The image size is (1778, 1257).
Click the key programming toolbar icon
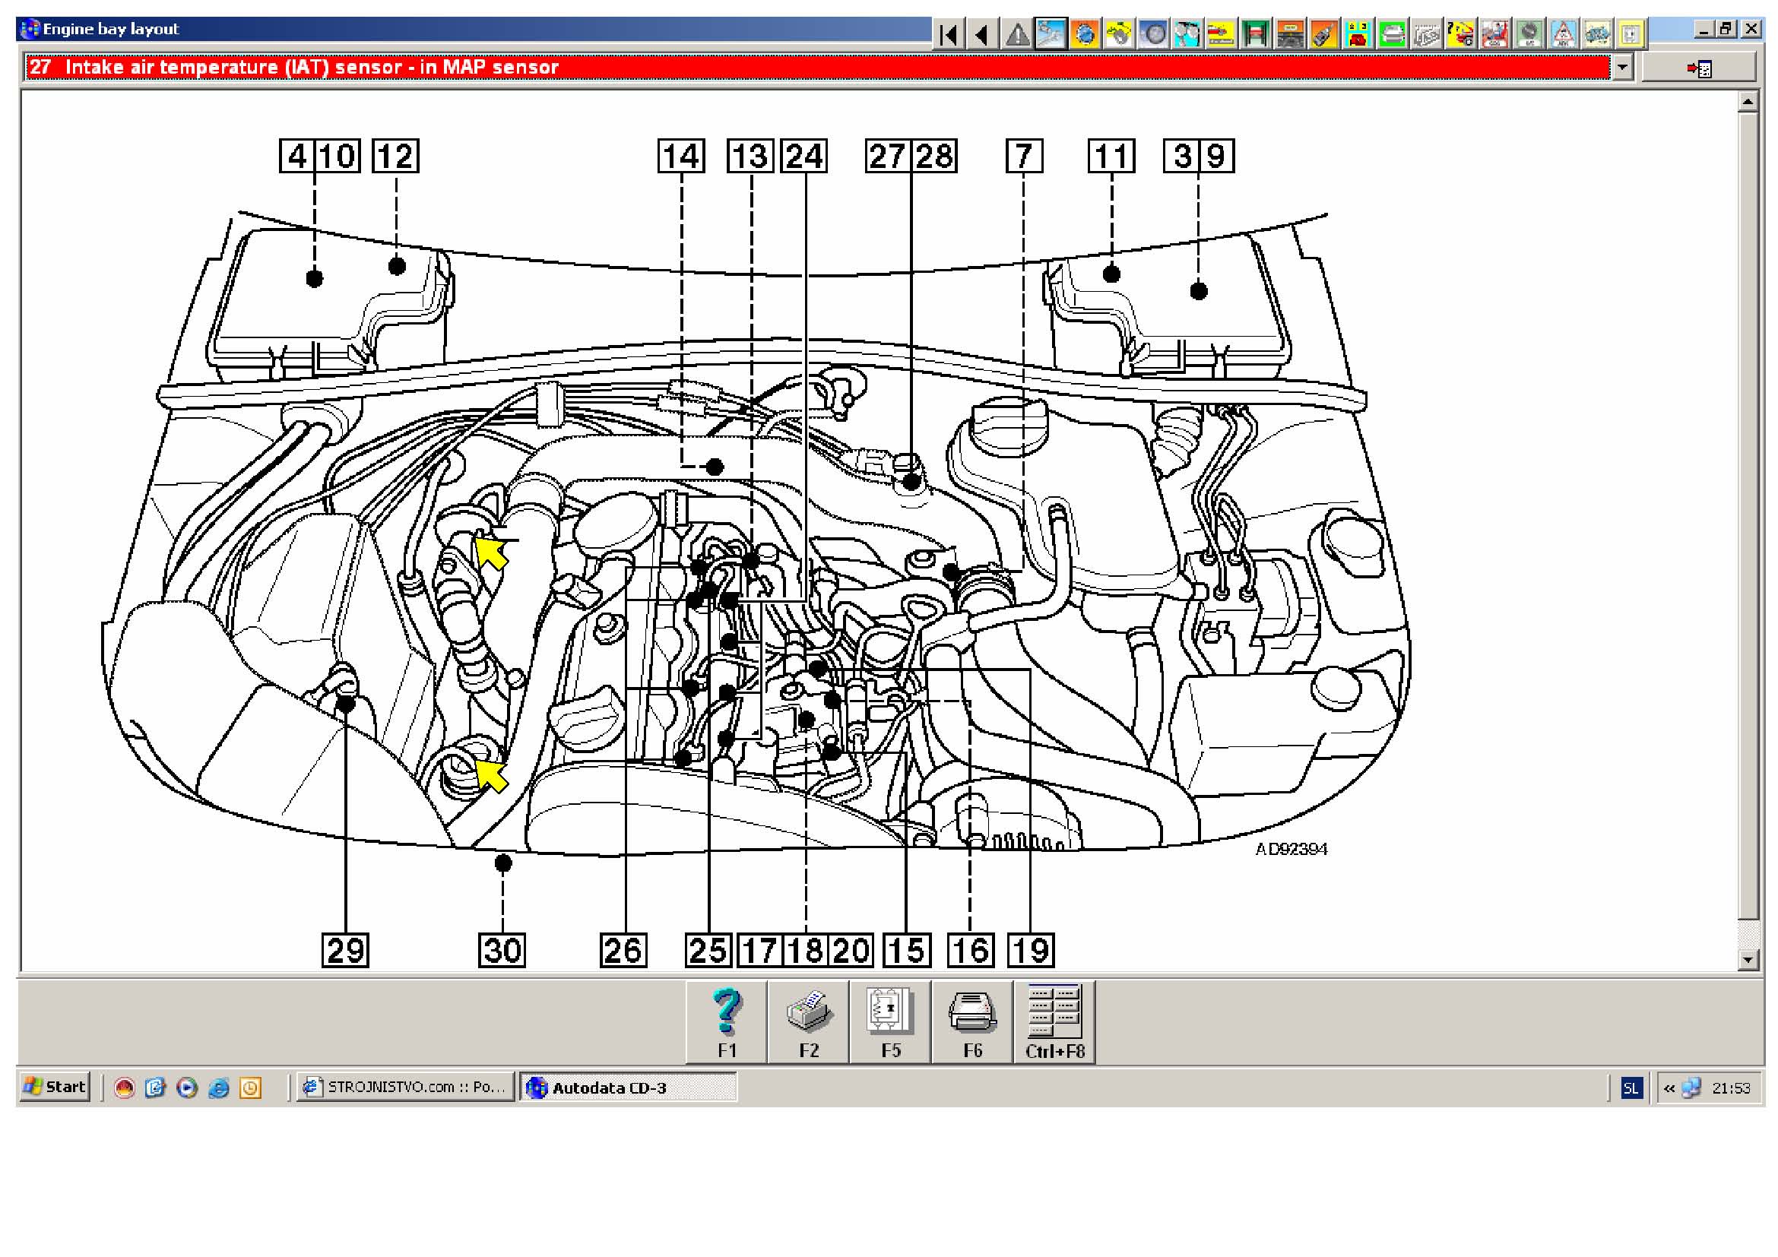pyautogui.click(x=1323, y=35)
